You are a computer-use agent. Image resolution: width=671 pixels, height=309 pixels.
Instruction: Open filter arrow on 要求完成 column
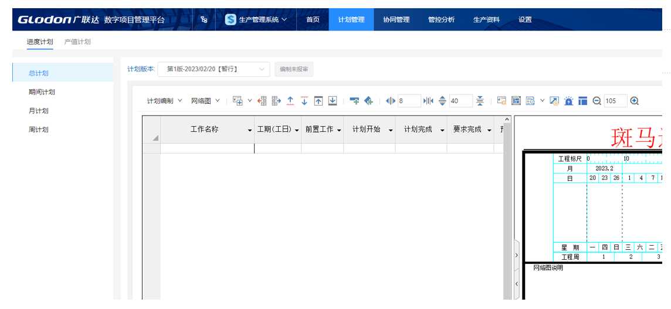point(489,130)
